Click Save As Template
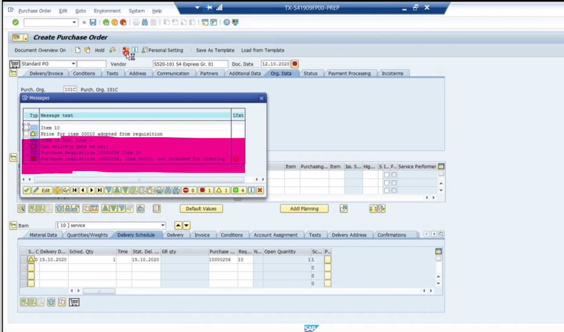The image size is (564, 332). click(215, 50)
